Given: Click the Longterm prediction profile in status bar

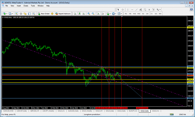Looking at the screenshot, I should 92,115.
